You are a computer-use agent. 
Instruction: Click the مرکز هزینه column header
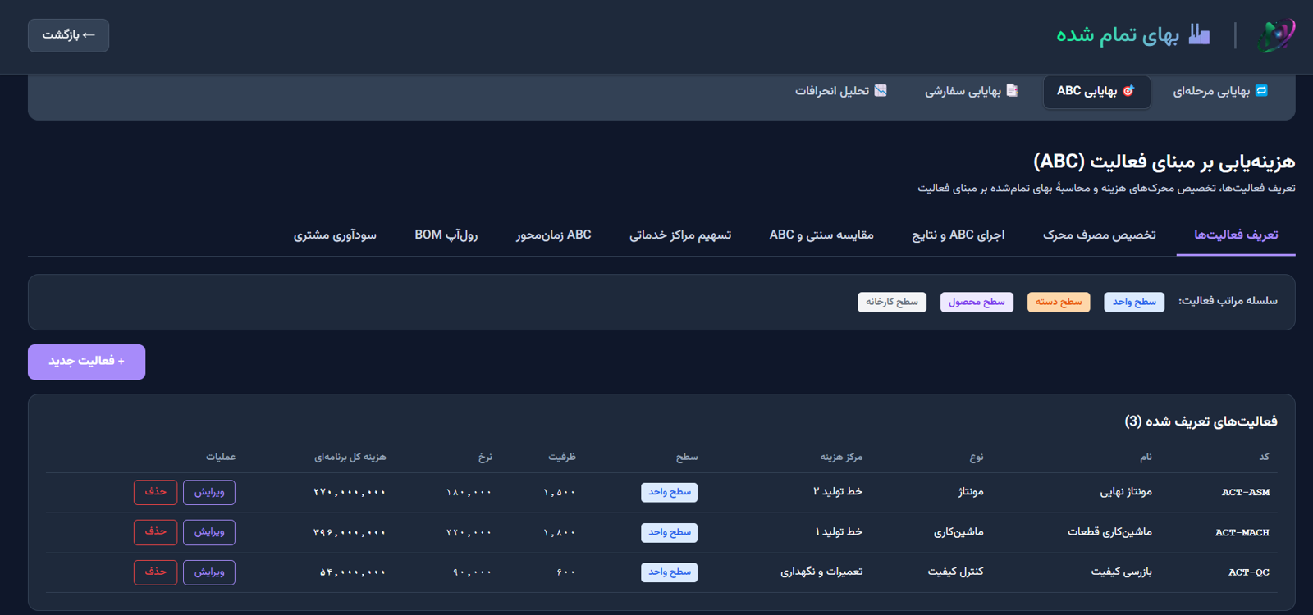pyautogui.click(x=842, y=457)
